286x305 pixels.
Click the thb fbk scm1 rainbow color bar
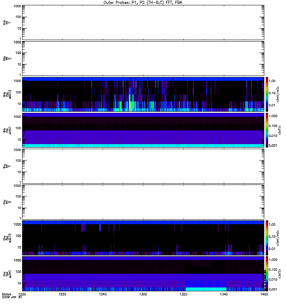[x=267, y=130]
